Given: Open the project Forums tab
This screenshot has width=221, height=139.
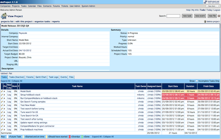Looking at the screenshot, I should point(30,77).
